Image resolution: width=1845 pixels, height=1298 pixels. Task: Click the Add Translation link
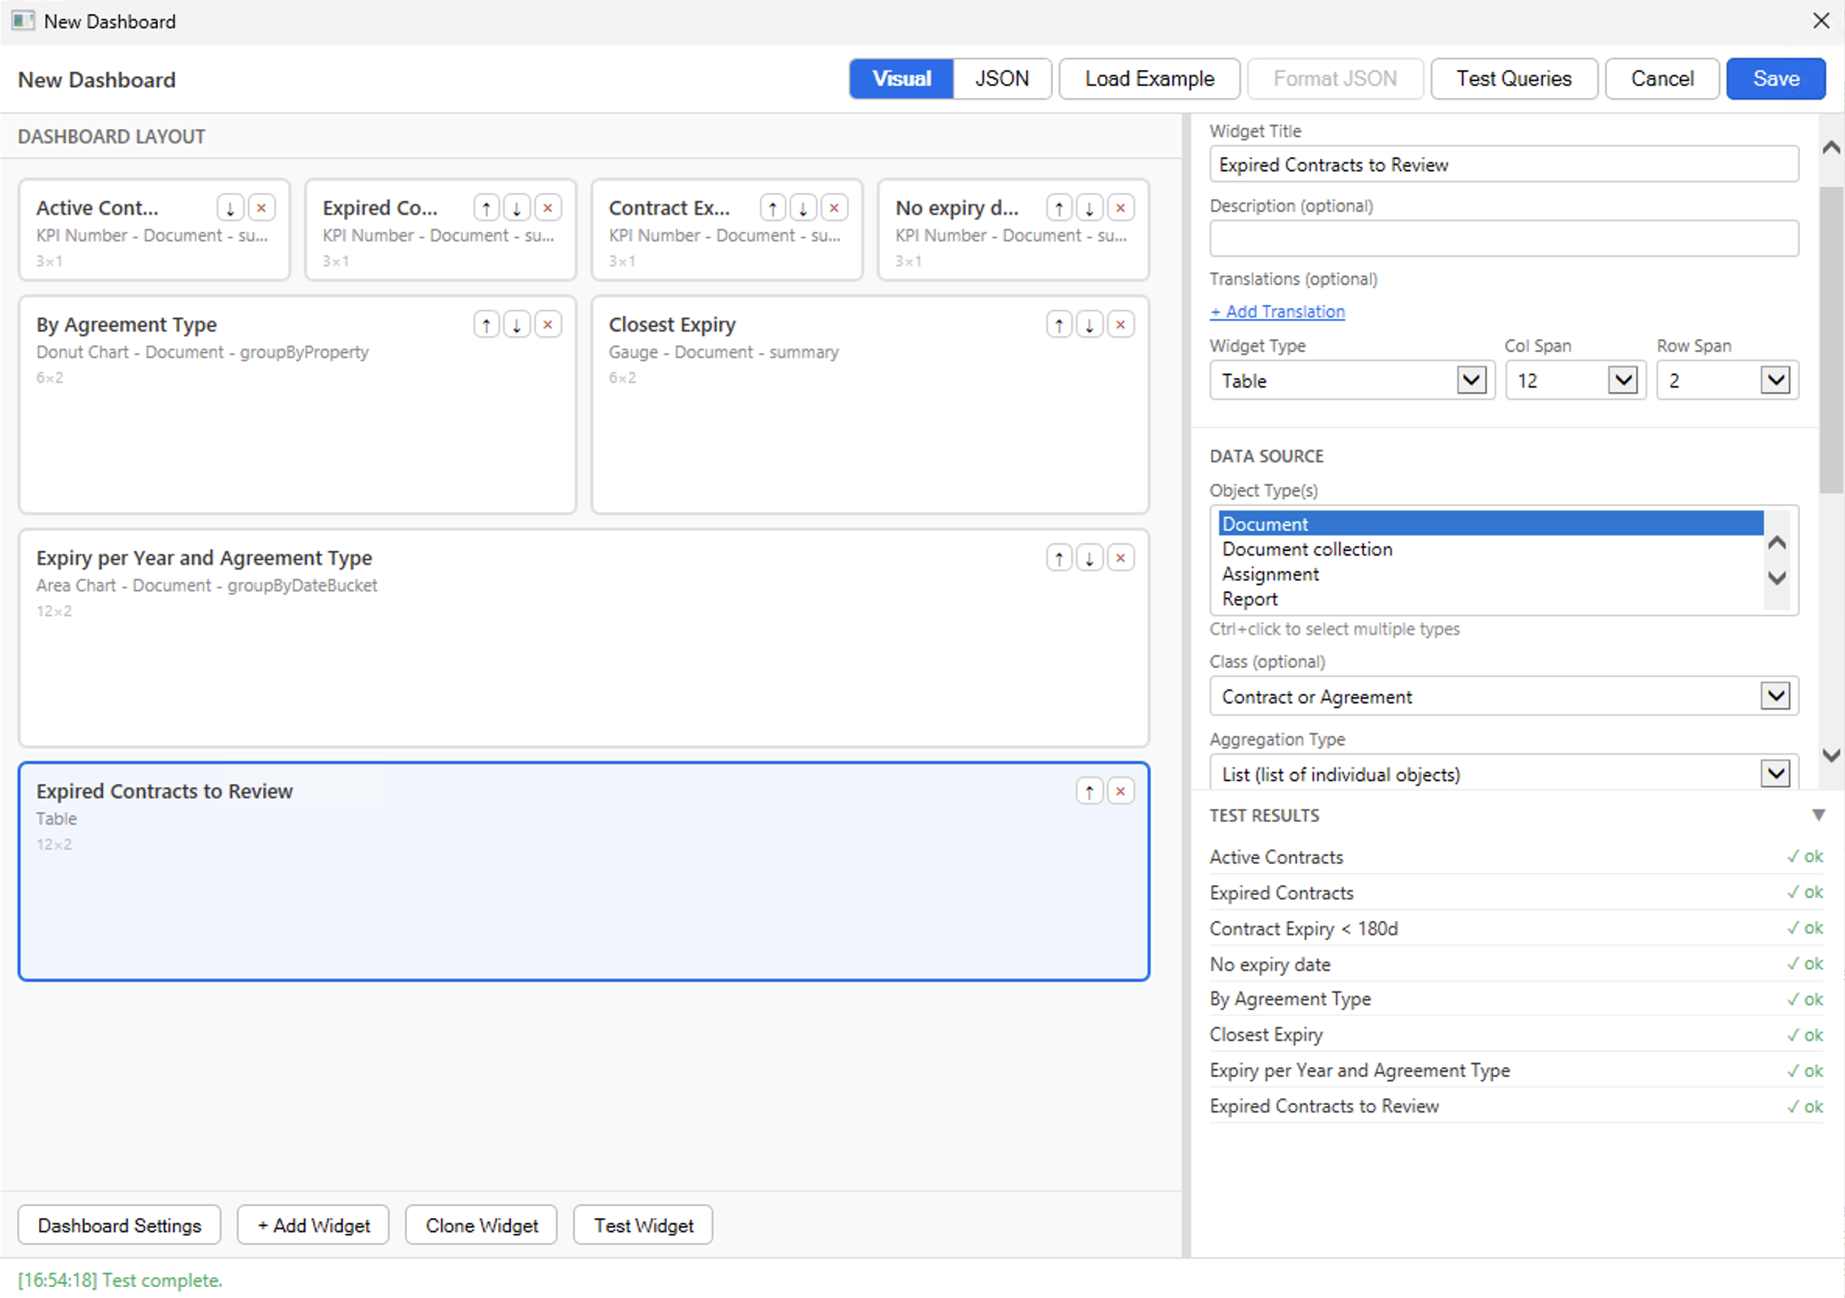1277,311
